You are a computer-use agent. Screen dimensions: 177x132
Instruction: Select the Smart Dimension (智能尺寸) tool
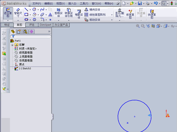pos(18,13)
